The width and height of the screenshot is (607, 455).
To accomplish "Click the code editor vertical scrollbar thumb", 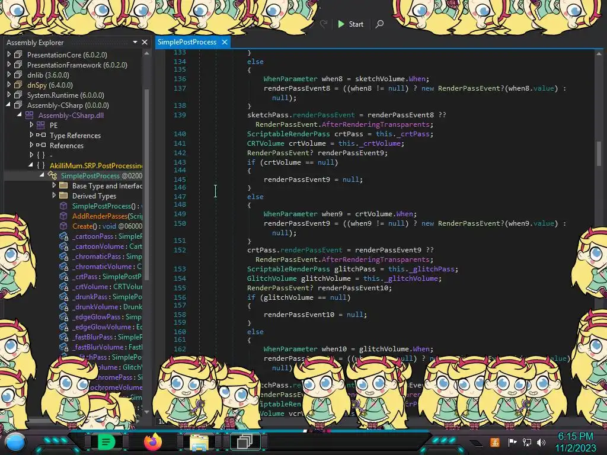I will (599, 153).
